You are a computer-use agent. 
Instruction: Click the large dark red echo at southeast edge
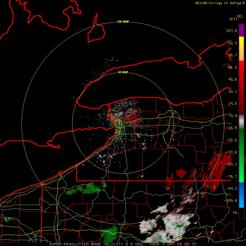217,172
